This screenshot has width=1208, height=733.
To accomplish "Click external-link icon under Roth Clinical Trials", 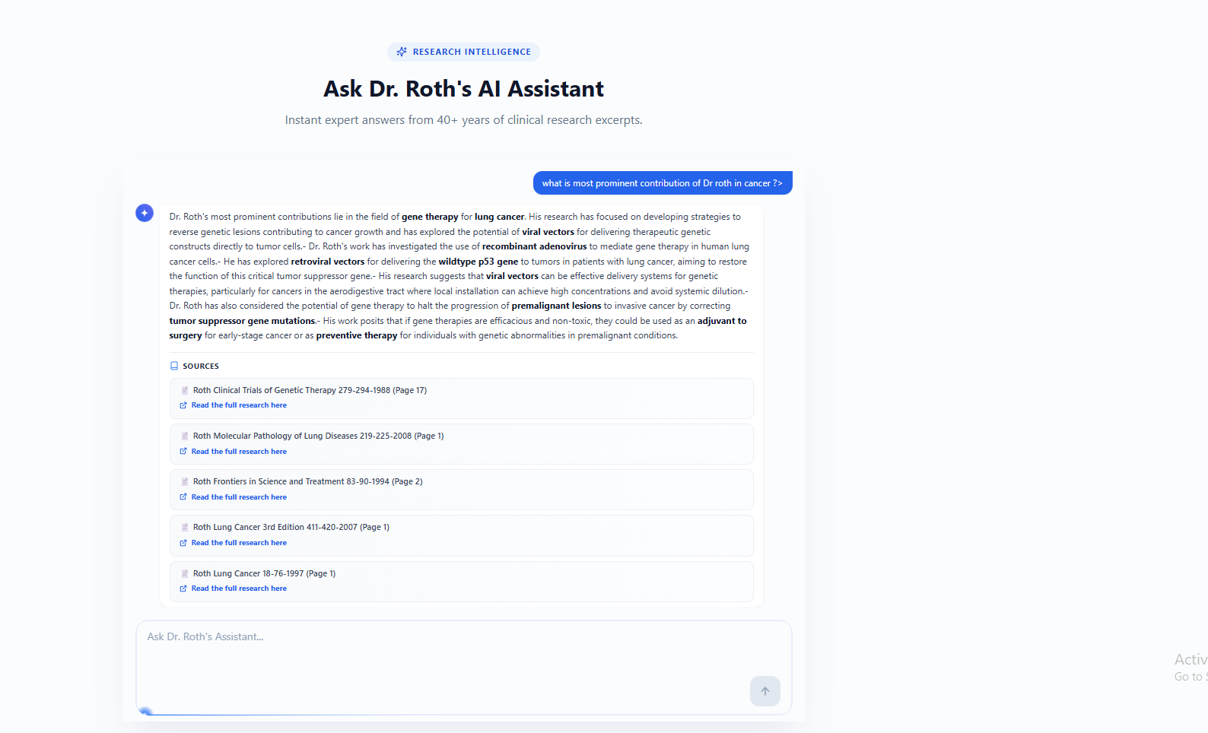I will (183, 405).
